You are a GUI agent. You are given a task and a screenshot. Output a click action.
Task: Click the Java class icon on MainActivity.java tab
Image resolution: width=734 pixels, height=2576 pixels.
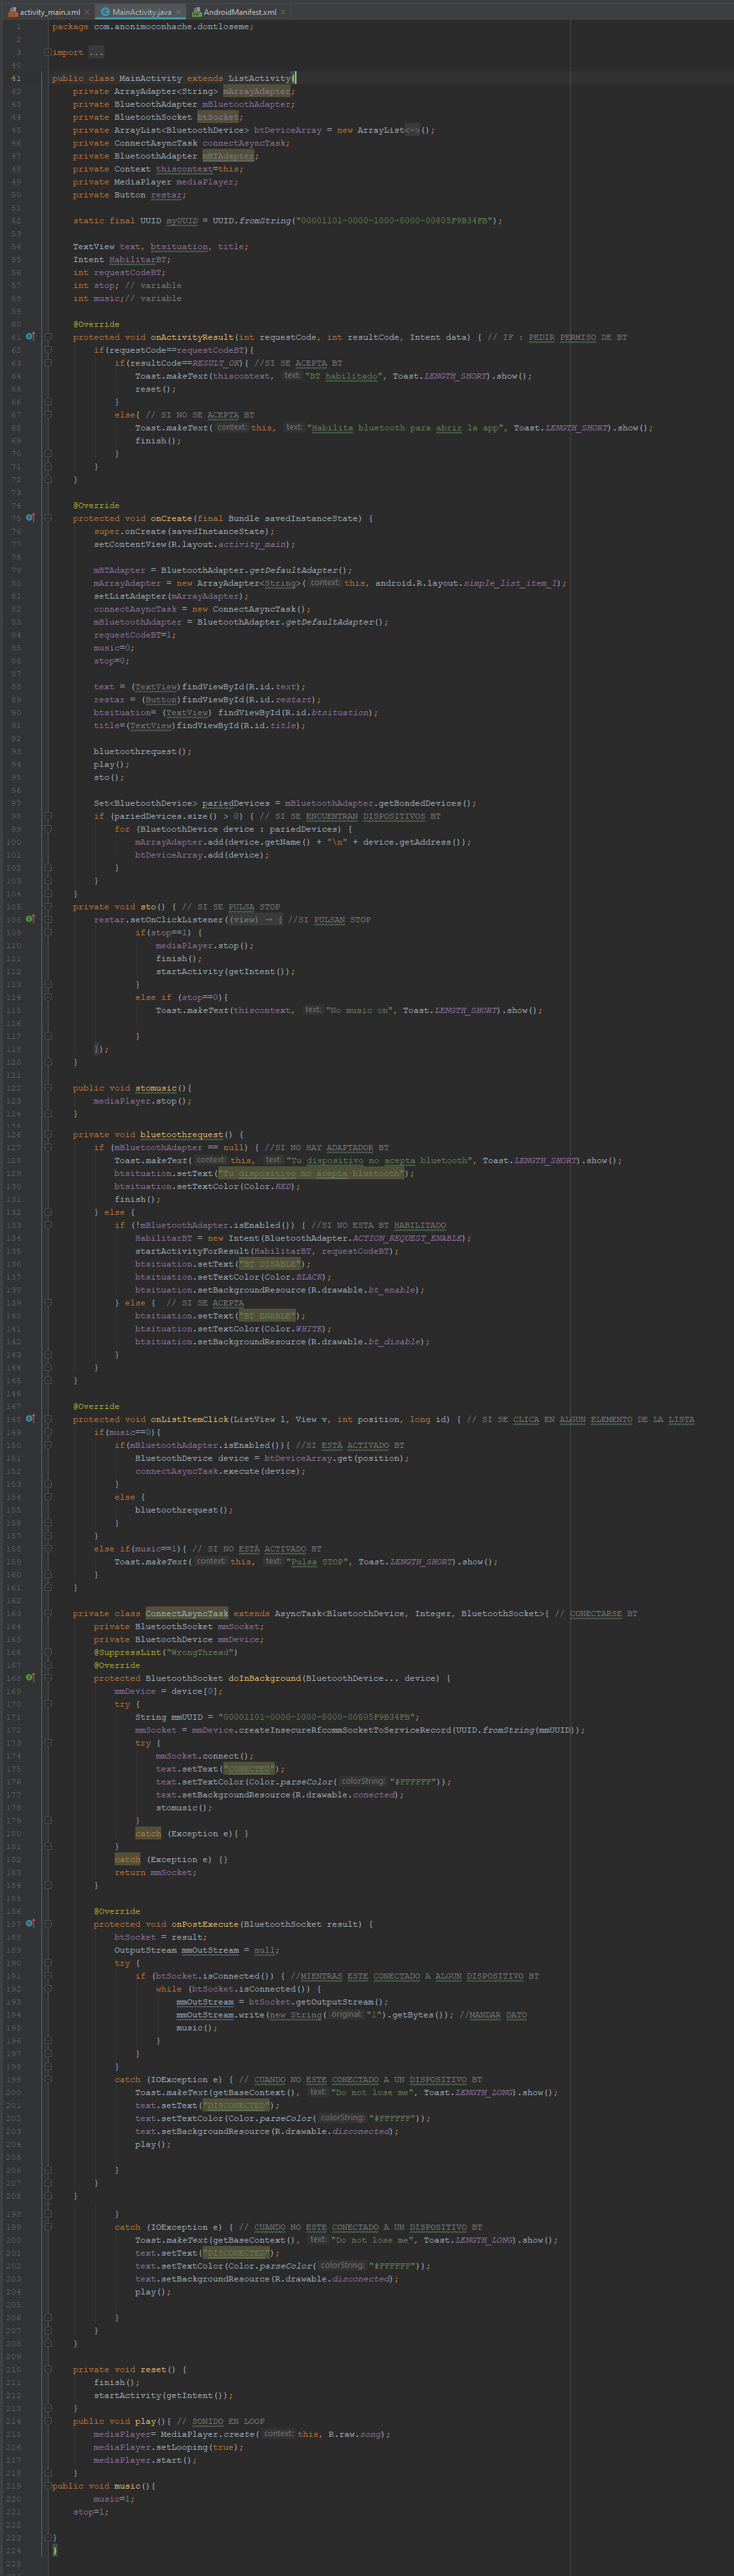tap(105, 12)
